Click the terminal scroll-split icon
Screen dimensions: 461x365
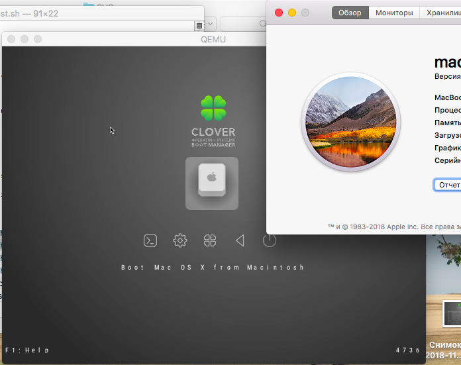tap(199, 26)
